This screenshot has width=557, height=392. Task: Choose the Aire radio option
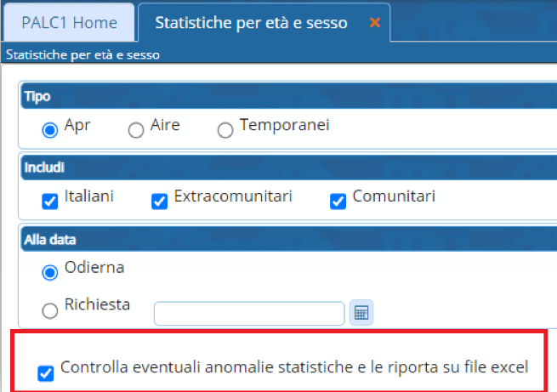tap(136, 130)
